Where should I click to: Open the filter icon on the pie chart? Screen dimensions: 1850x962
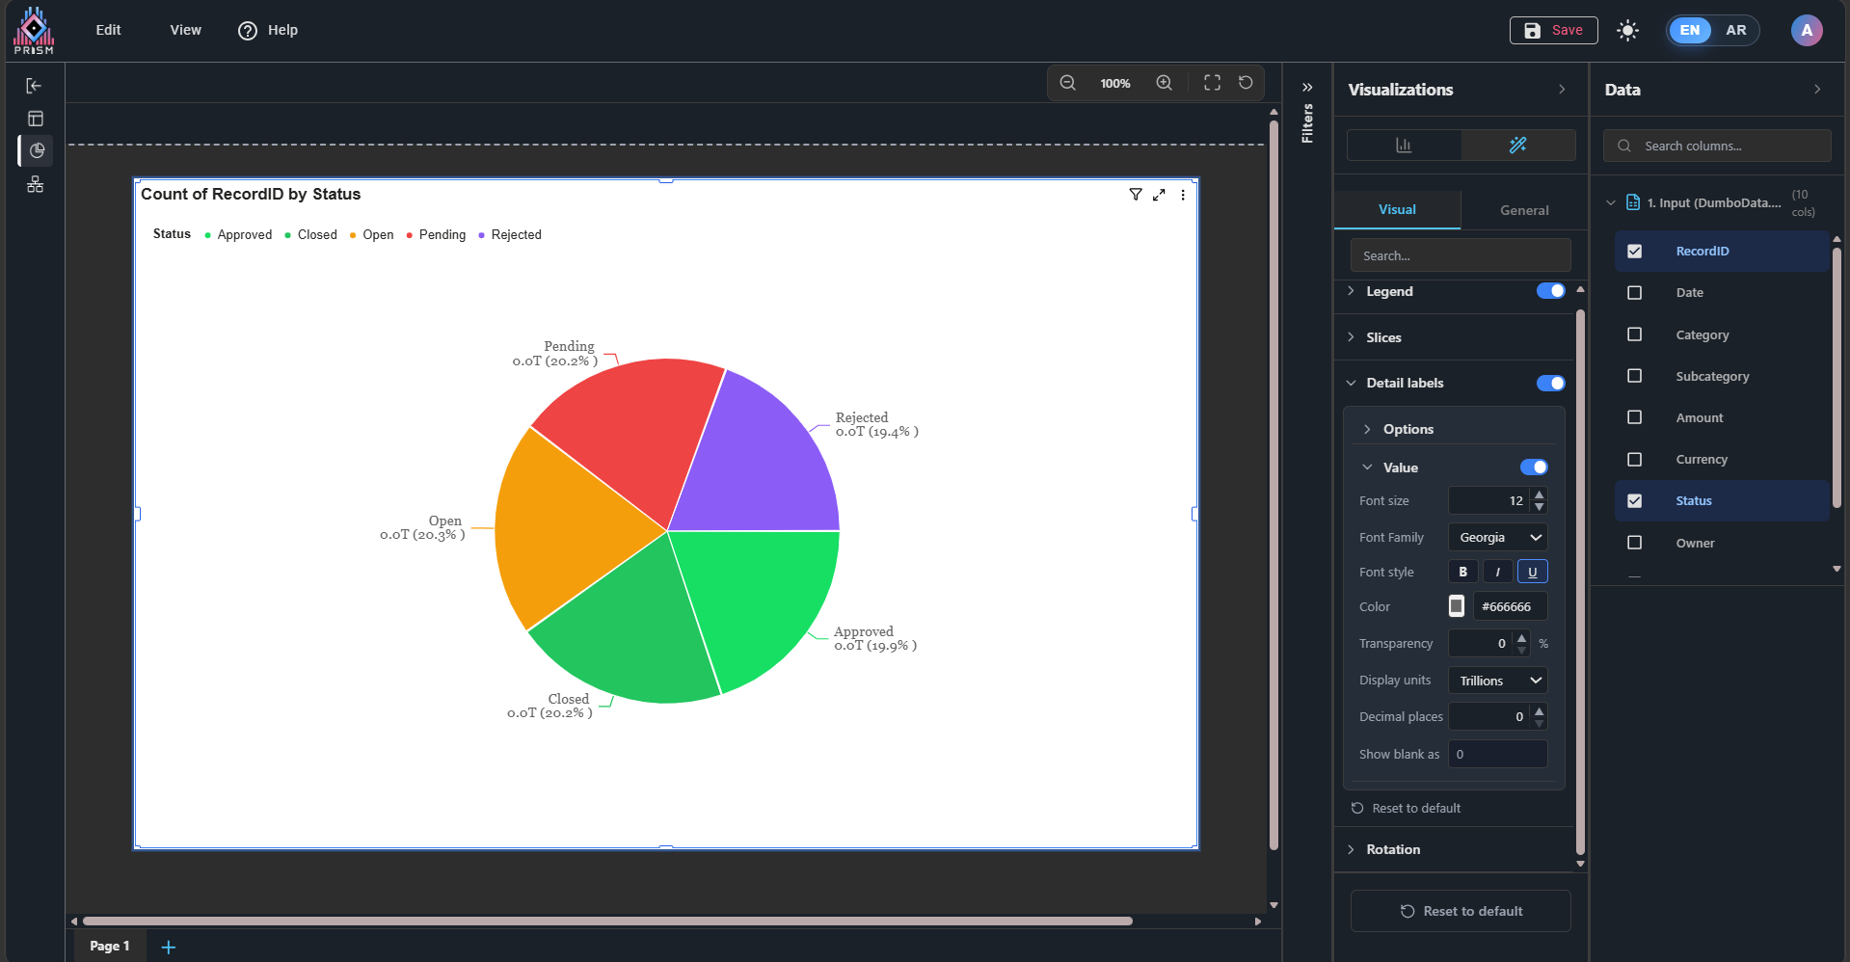point(1136,195)
